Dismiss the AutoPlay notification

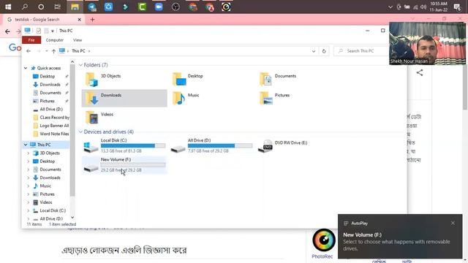(x=453, y=223)
